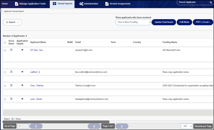Click Select None link

(18, 119)
